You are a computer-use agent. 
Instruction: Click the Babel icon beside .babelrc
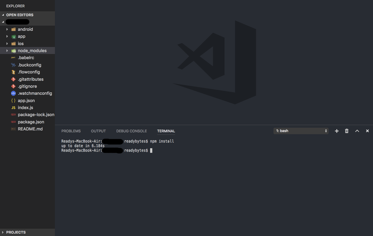click(x=13, y=58)
